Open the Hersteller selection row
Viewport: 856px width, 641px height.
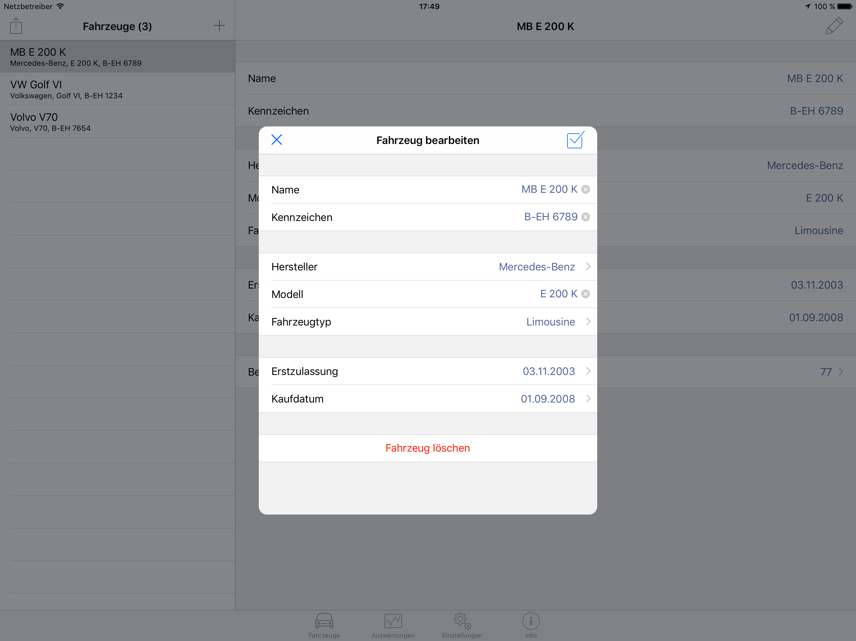coord(428,267)
